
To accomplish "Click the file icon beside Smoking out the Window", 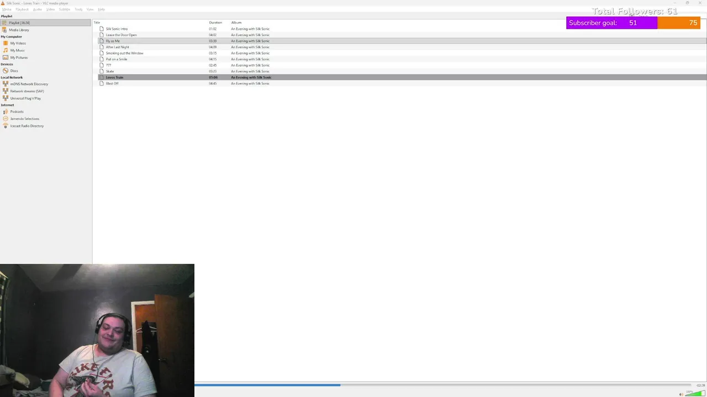I will point(102,53).
